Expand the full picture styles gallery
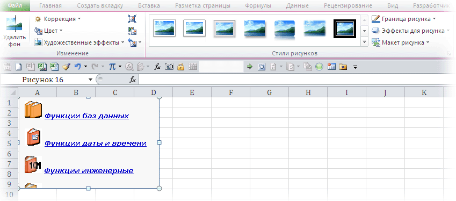 [364, 42]
